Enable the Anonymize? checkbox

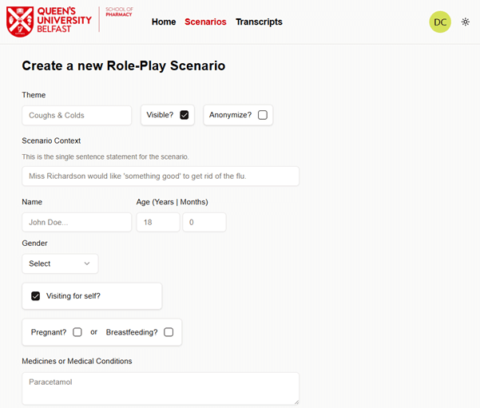point(263,115)
